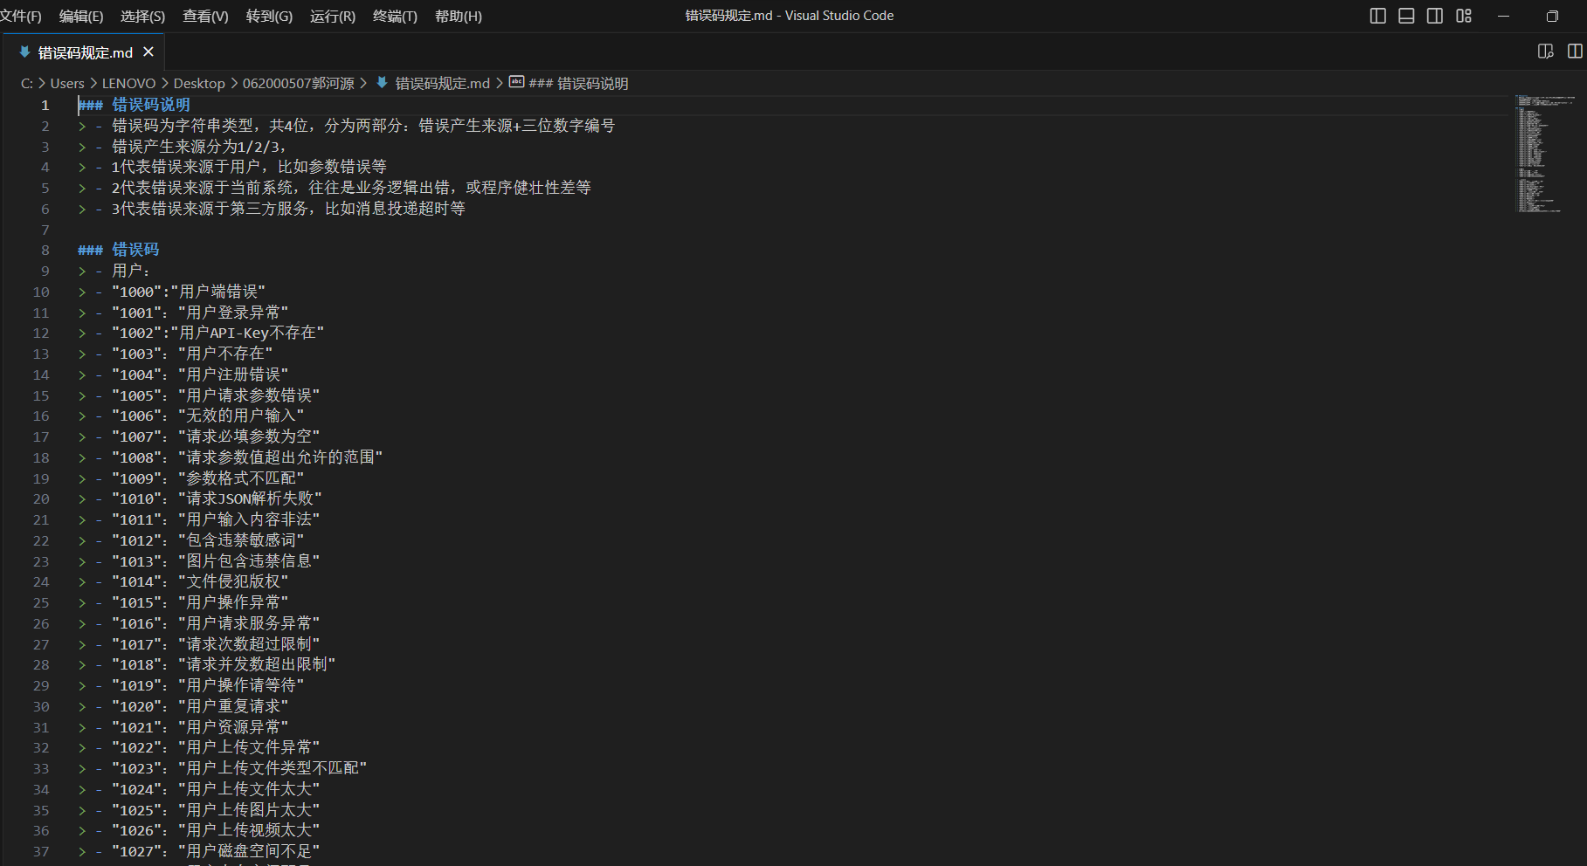1587x866 pixels.
Task: Click the "1001": "用户登录异常" entry
Action: pos(200,313)
